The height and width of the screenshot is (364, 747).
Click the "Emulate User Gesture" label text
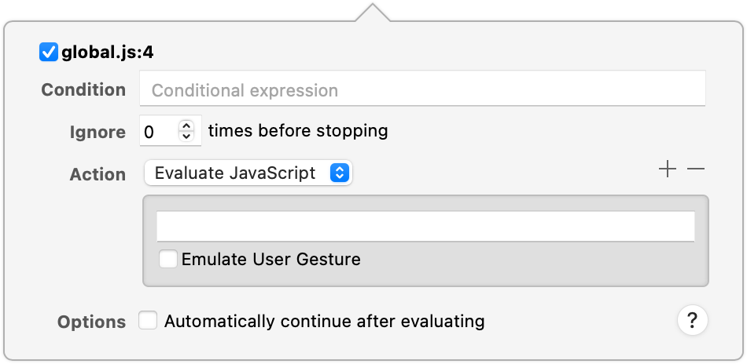pos(271,259)
